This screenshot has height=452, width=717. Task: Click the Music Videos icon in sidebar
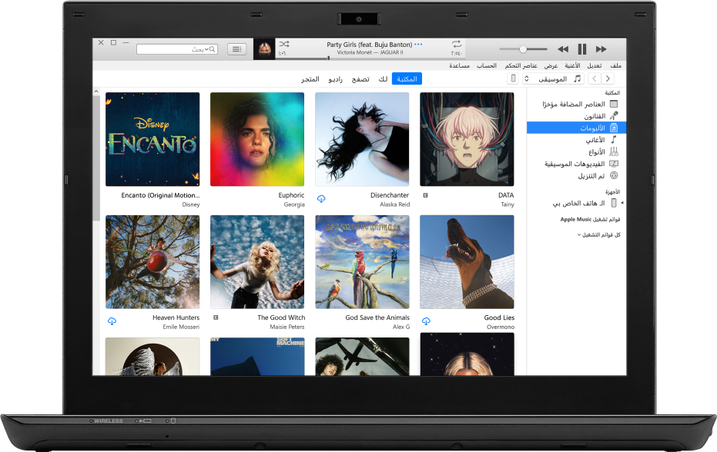(614, 163)
